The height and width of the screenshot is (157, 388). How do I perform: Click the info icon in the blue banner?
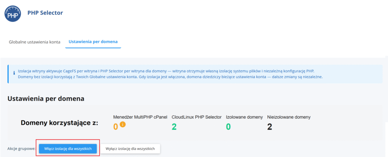click(14, 74)
